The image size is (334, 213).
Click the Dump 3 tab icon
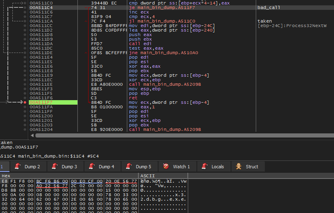coord(55,166)
